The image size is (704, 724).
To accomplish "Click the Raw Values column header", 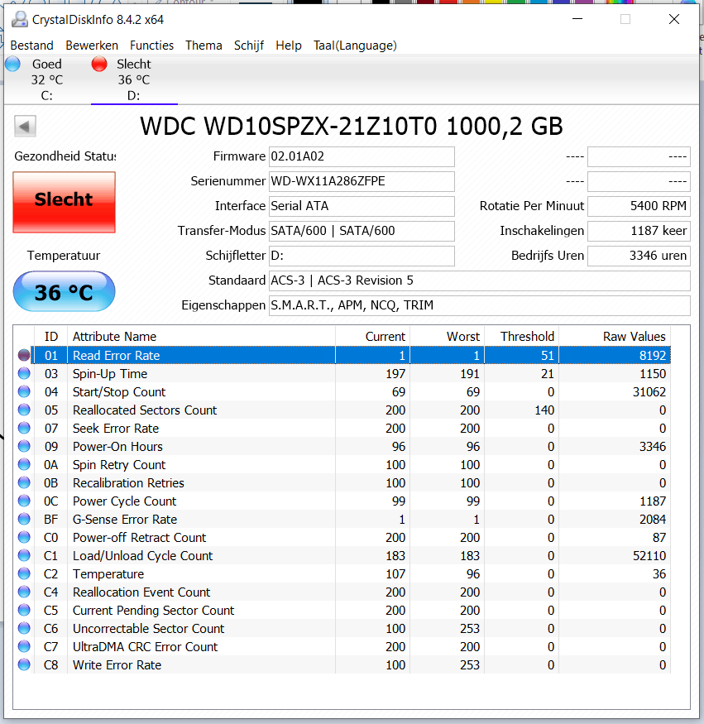I will 615,337.
